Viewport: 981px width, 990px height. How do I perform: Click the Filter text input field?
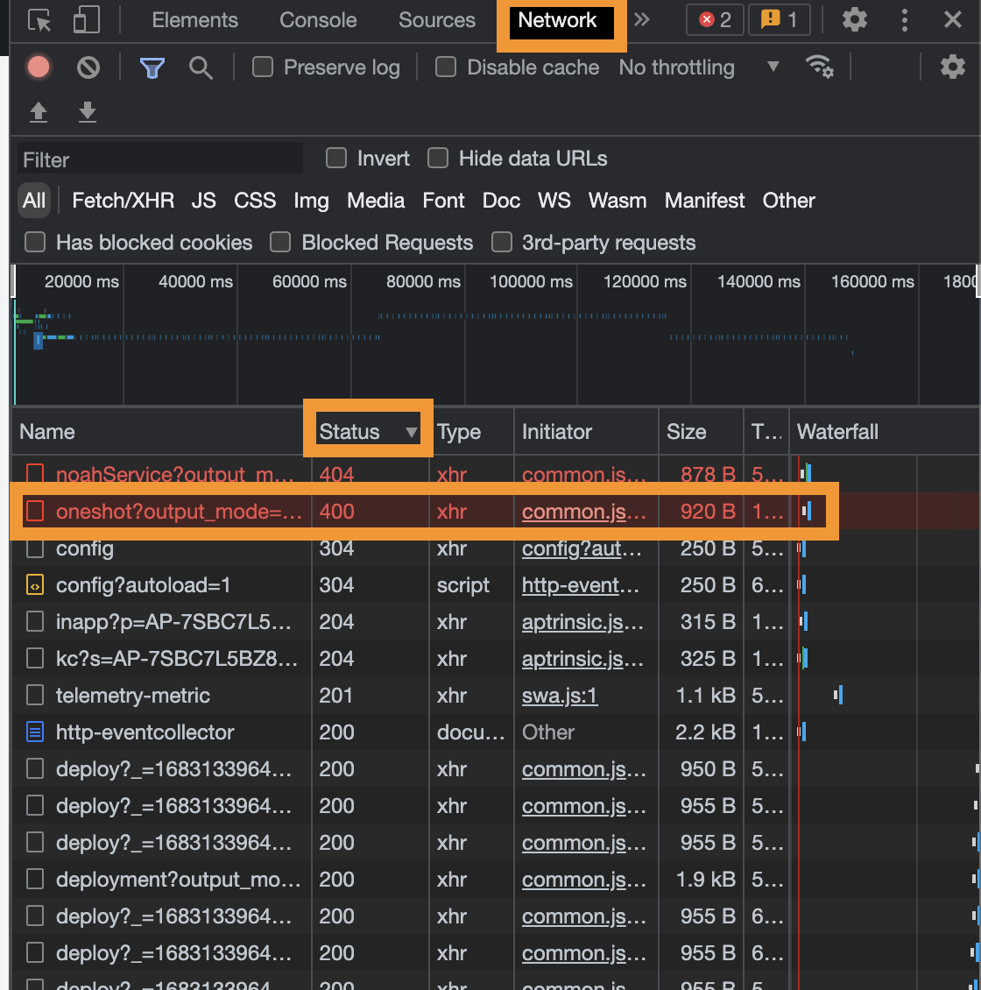[160, 159]
